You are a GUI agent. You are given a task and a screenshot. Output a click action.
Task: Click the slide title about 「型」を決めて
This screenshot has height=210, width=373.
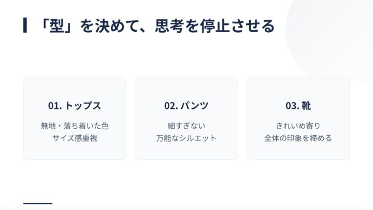pyautogui.click(x=155, y=25)
